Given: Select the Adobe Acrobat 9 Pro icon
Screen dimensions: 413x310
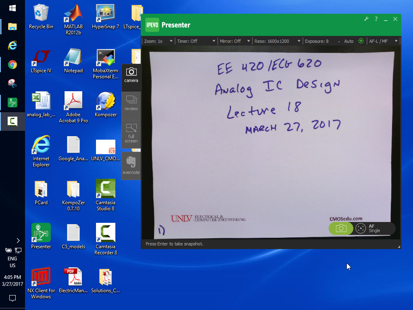Looking at the screenshot, I should (x=73, y=107).
